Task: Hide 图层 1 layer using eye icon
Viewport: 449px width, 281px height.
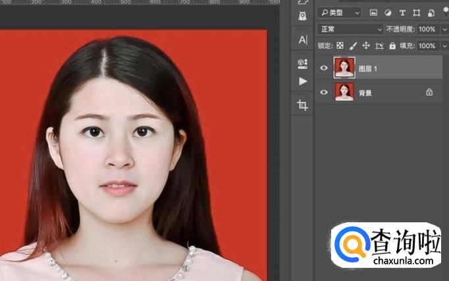Action: click(x=323, y=68)
